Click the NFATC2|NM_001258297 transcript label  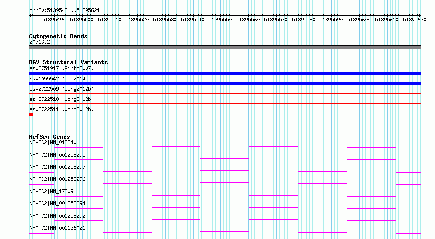[57, 167]
